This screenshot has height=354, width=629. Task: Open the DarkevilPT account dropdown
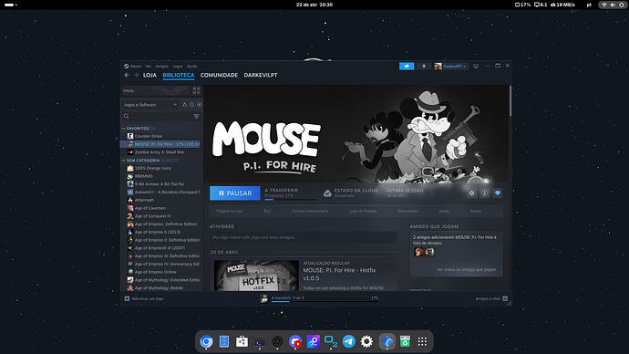pyautogui.click(x=450, y=67)
